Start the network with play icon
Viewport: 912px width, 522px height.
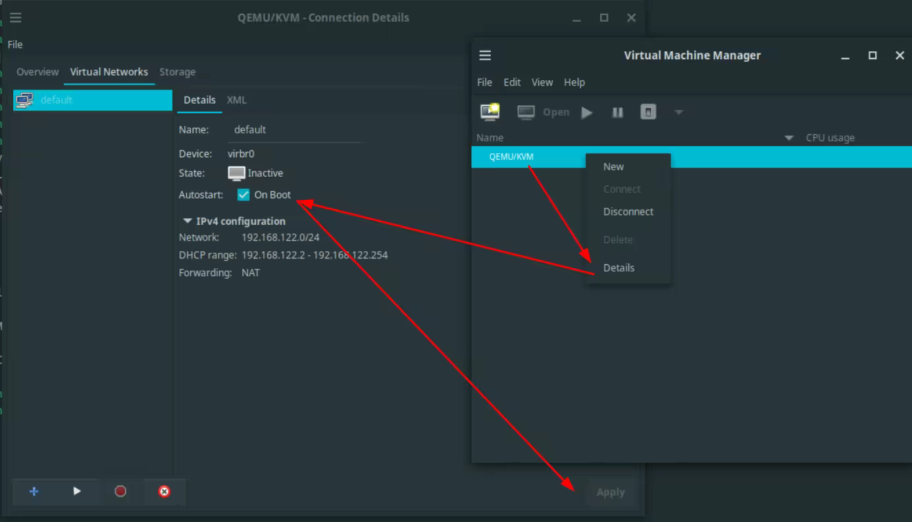click(77, 491)
